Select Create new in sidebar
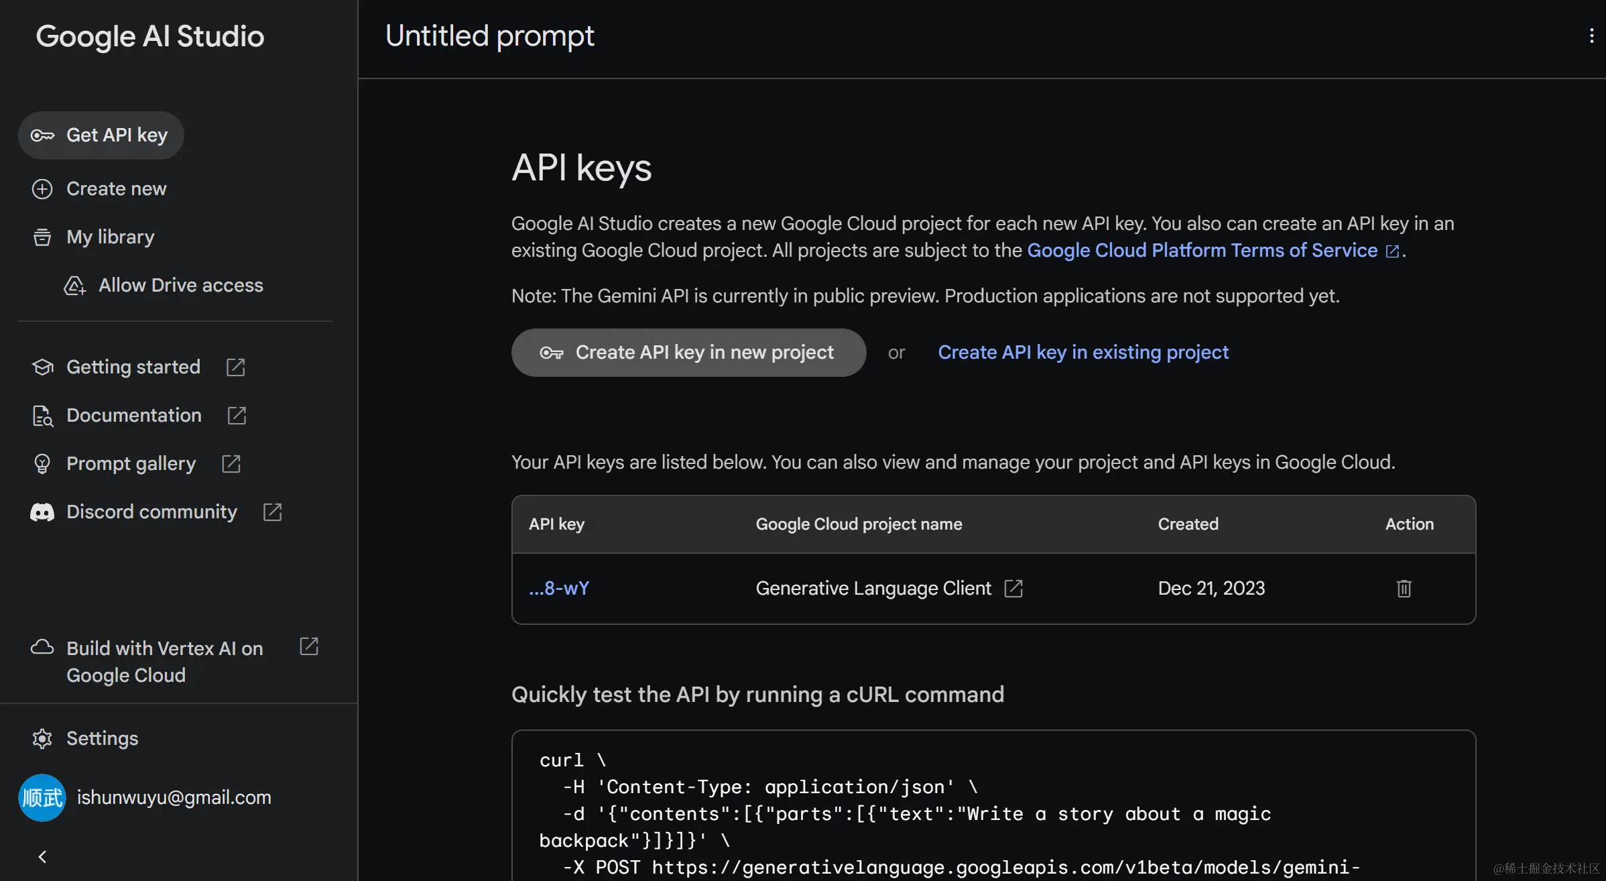The width and height of the screenshot is (1606, 881). [116, 189]
